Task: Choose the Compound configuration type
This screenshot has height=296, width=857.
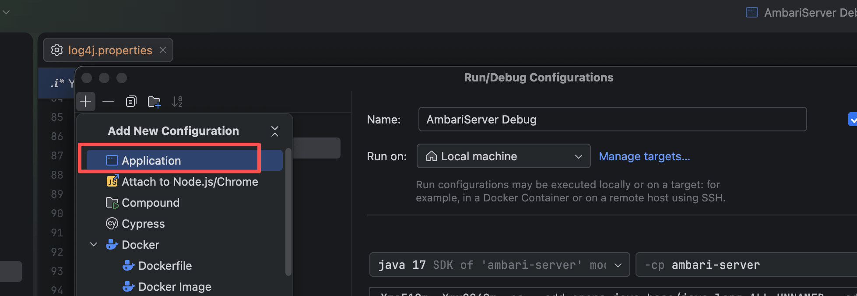Action: (x=150, y=203)
